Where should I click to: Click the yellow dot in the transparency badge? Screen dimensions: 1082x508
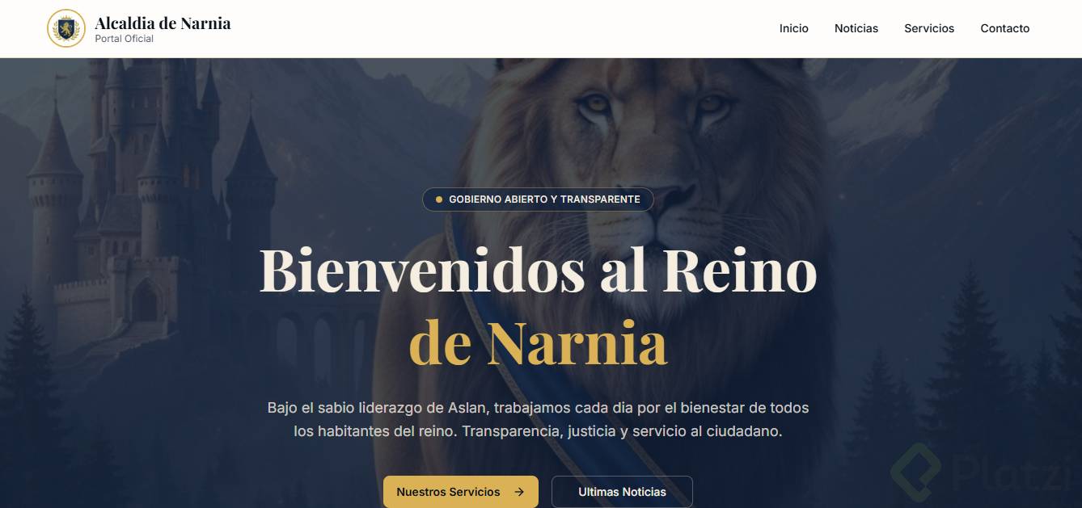point(439,199)
